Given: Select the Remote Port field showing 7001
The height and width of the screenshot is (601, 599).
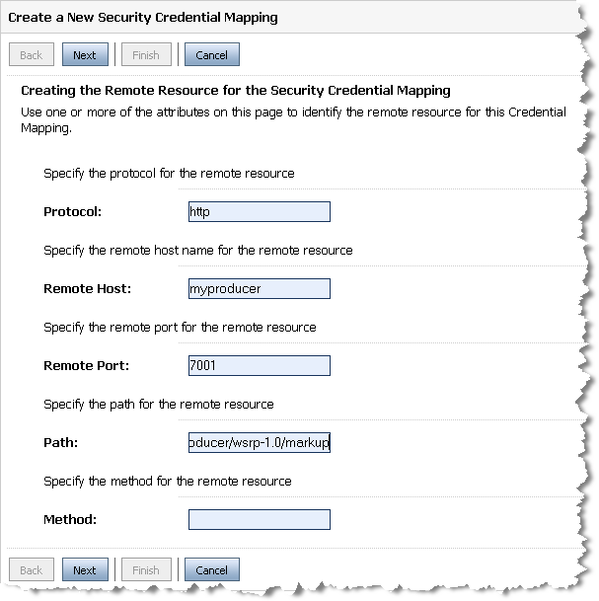Looking at the screenshot, I should 260,366.
